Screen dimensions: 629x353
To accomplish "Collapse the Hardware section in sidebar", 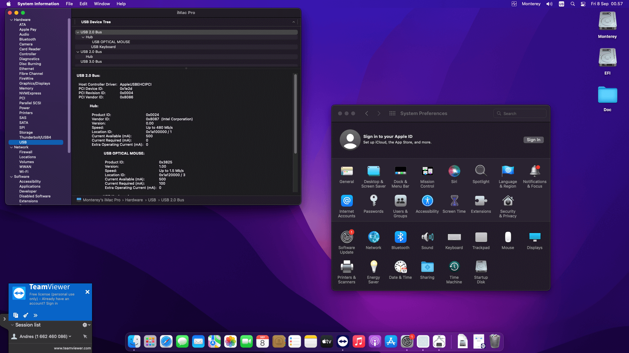I will (11, 20).
